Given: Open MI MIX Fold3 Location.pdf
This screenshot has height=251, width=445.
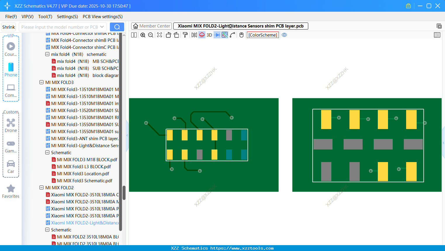Looking at the screenshot, I should pyautogui.click(x=80, y=174).
